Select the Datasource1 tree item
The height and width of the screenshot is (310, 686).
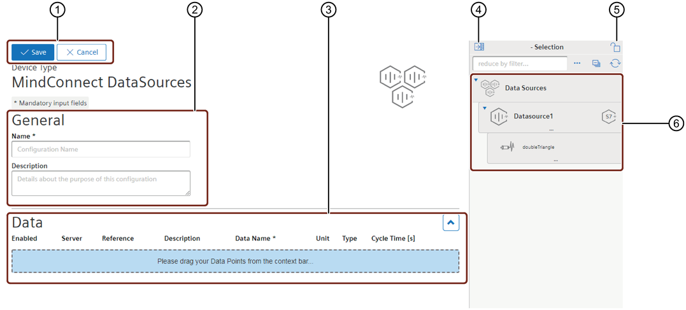550,117
